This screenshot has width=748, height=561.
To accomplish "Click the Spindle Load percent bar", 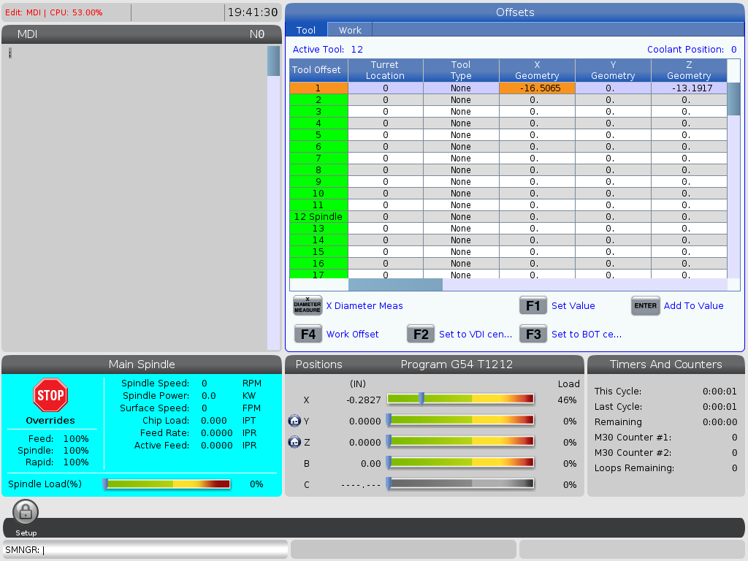I will click(x=167, y=484).
